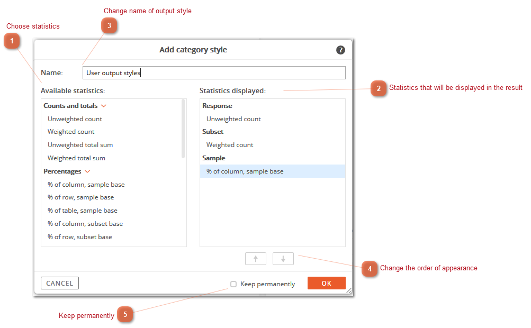The width and height of the screenshot is (531, 328).
Task: Click the Response group header
Action: pyautogui.click(x=217, y=106)
